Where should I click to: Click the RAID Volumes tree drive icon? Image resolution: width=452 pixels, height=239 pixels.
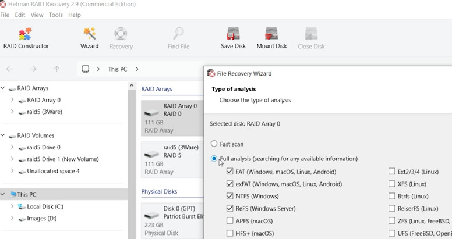point(12,136)
